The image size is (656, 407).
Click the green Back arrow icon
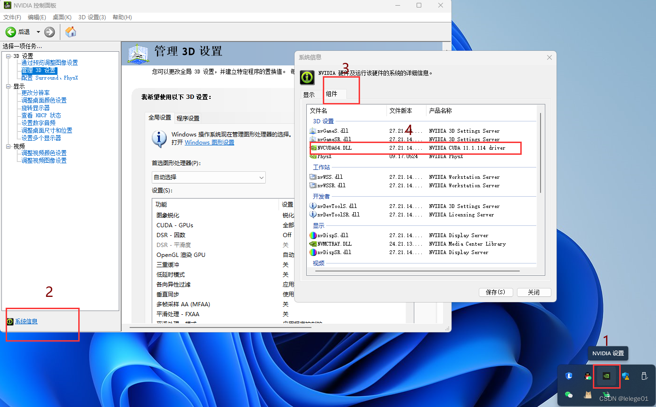tap(11, 32)
